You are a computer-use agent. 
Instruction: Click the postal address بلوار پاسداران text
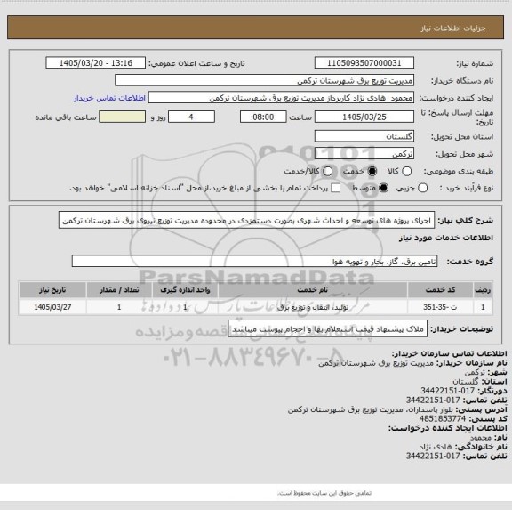point(371,409)
